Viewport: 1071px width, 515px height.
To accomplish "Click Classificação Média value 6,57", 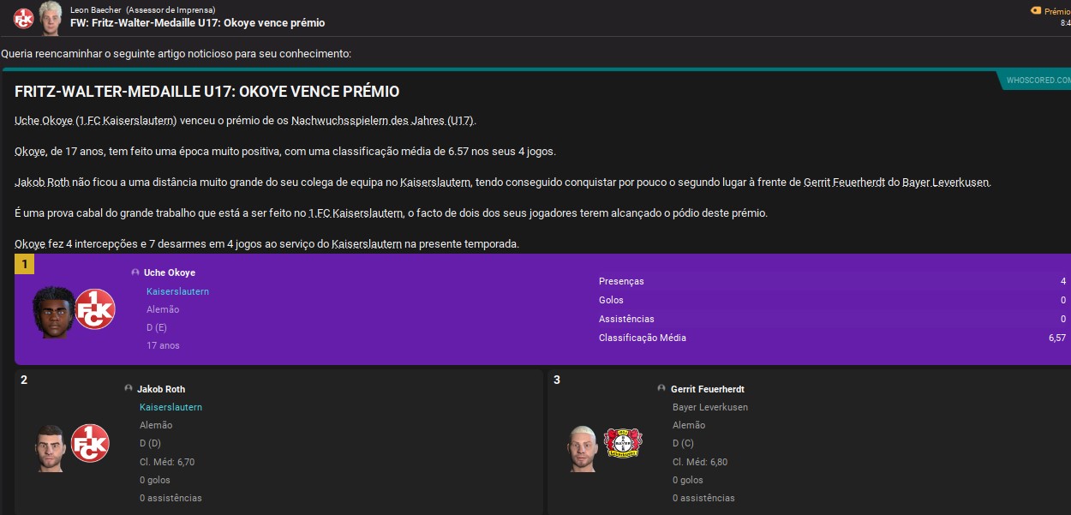I will (1057, 338).
